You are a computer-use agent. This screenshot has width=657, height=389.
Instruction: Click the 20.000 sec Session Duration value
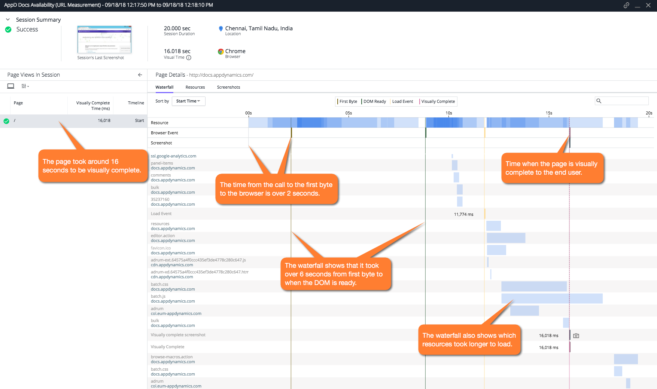pyautogui.click(x=177, y=28)
